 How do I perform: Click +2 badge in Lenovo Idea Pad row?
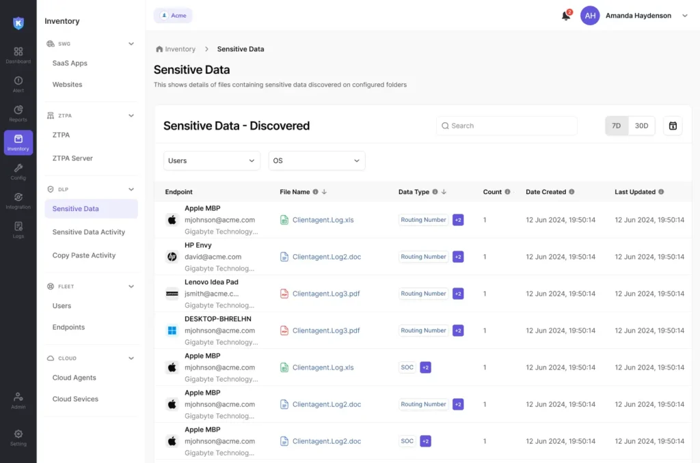coord(457,294)
